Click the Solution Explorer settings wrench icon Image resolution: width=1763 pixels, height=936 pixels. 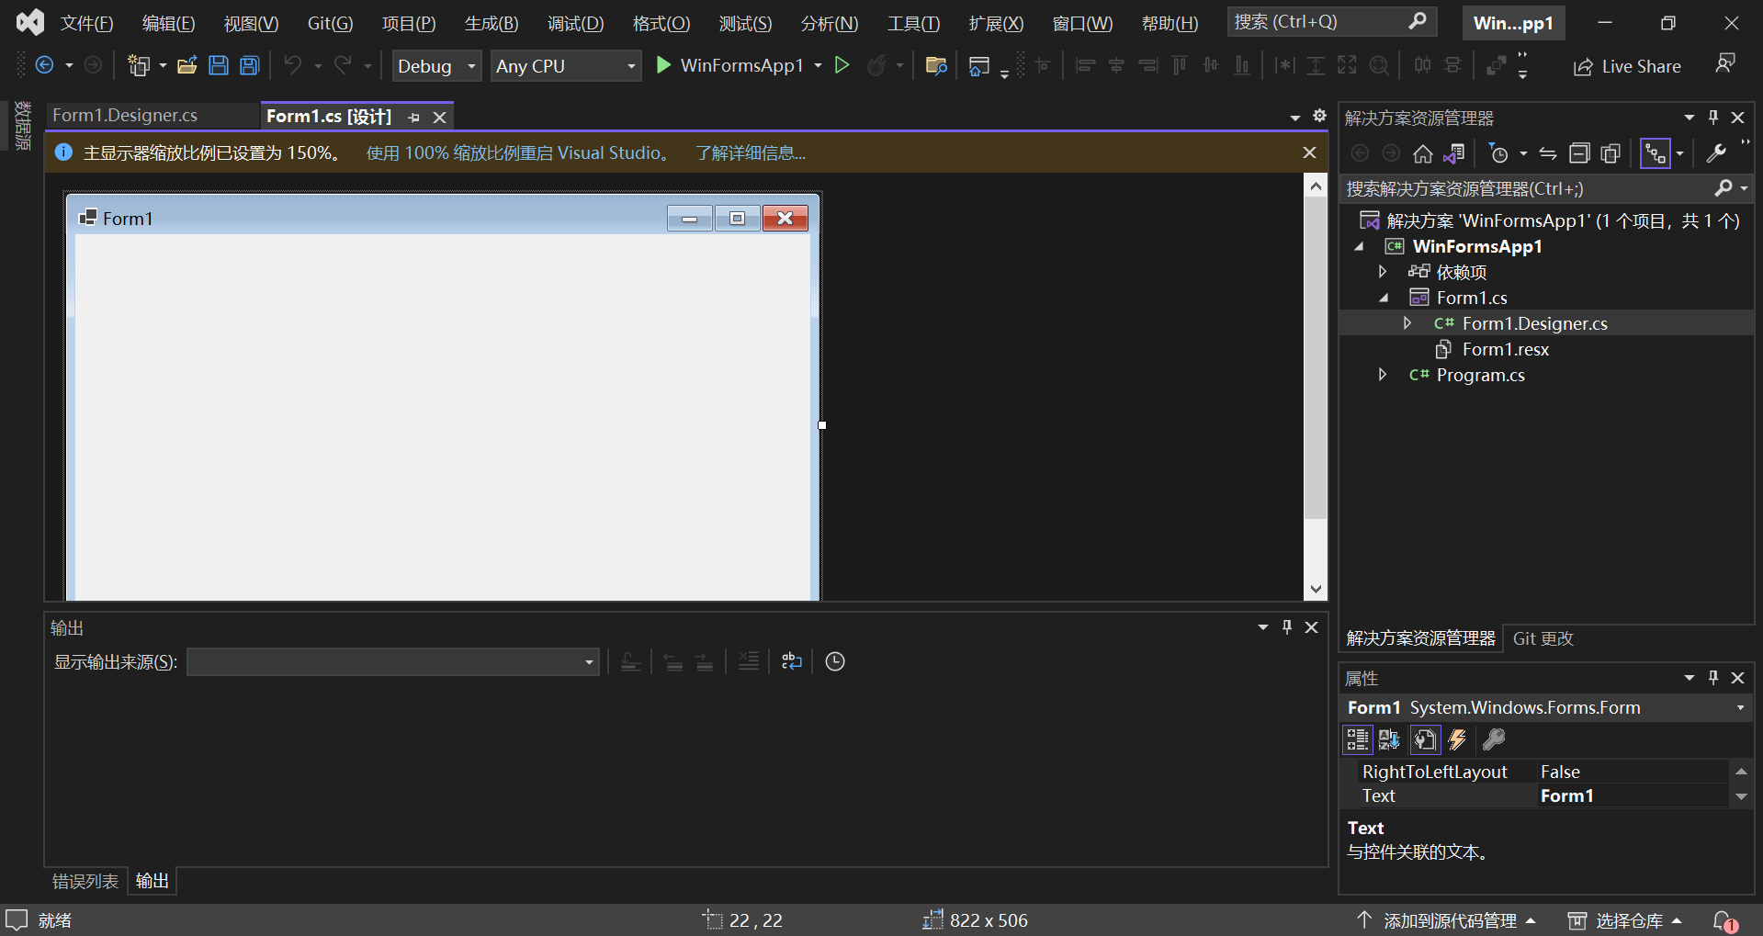pos(1715,153)
